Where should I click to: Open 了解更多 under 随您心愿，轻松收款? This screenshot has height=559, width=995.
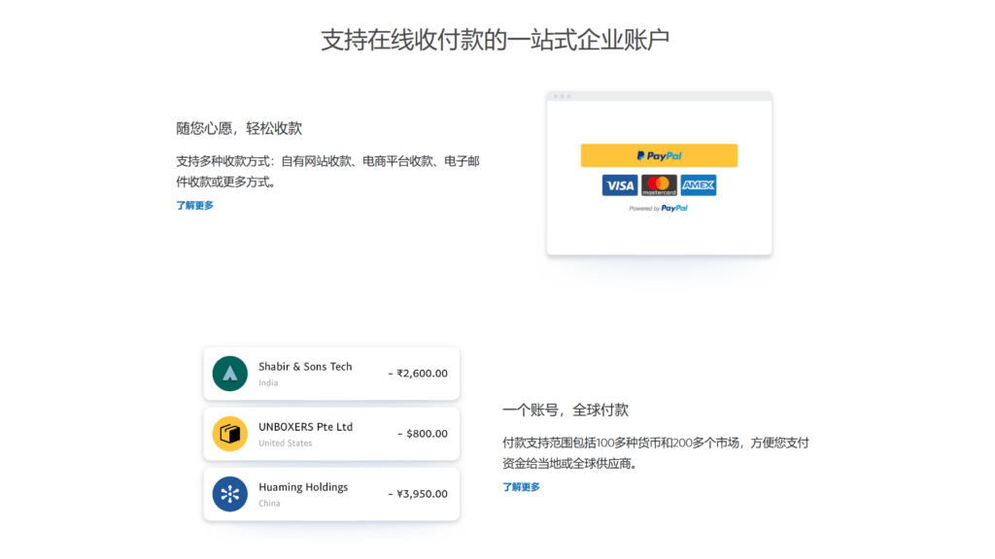pyautogui.click(x=193, y=205)
